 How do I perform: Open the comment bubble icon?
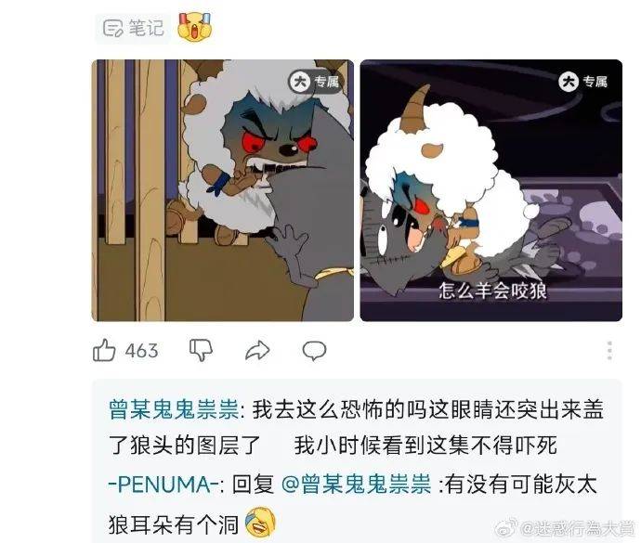pos(314,351)
